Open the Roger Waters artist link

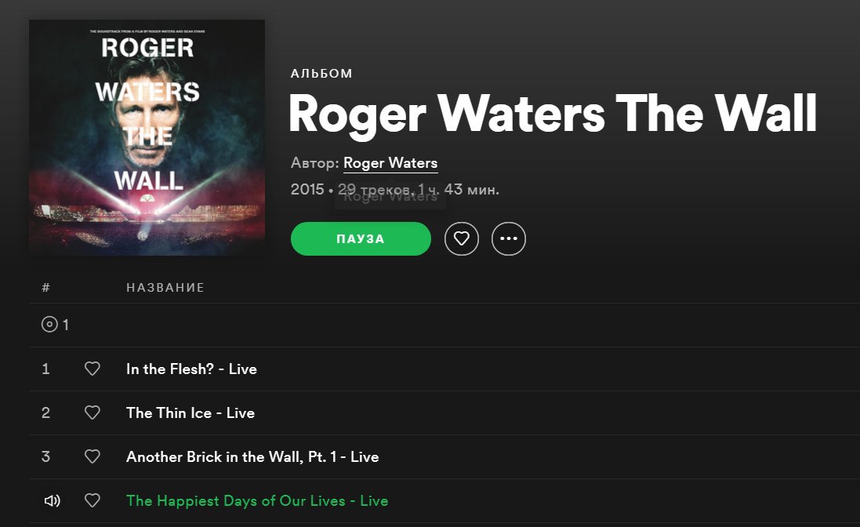coord(390,163)
